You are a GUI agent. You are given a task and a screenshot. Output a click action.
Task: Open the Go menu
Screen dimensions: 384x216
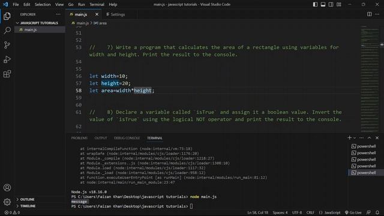click(71, 4)
